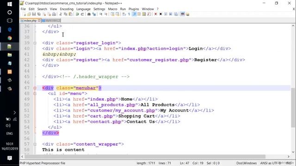Image resolution: width=296 pixels, height=166 pixels.
Task: Click the New file toolbar icon
Action: click(x=24, y=14)
